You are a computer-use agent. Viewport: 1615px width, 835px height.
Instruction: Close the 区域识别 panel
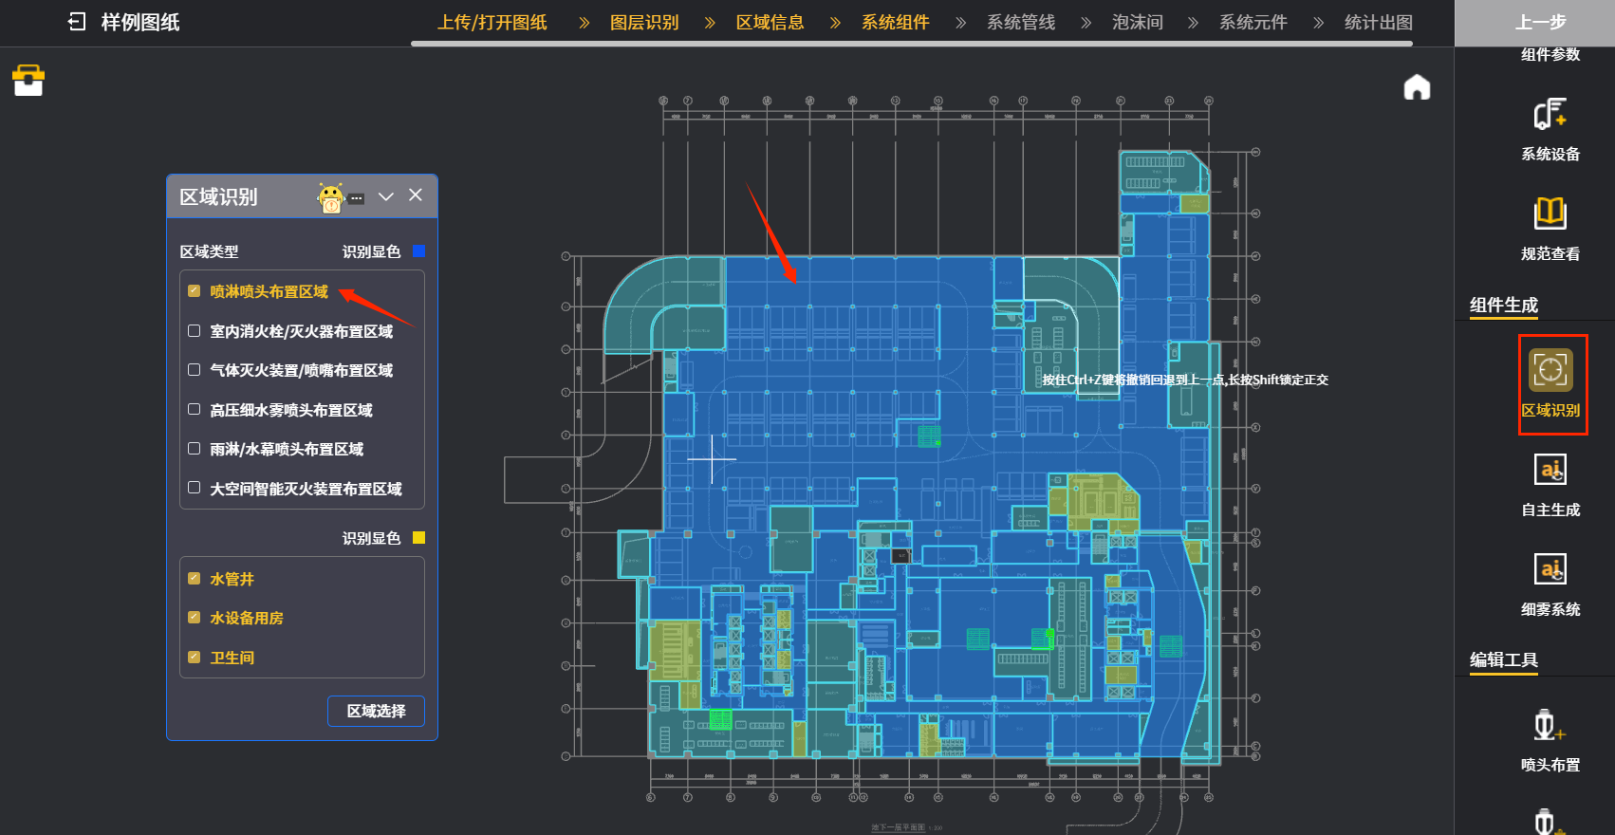(416, 195)
